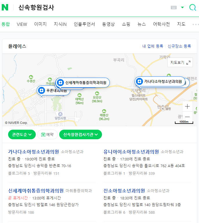This screenshot has height=223, width=199.
Task: Select the 뉴스 tab
Action: click(141, 24)
